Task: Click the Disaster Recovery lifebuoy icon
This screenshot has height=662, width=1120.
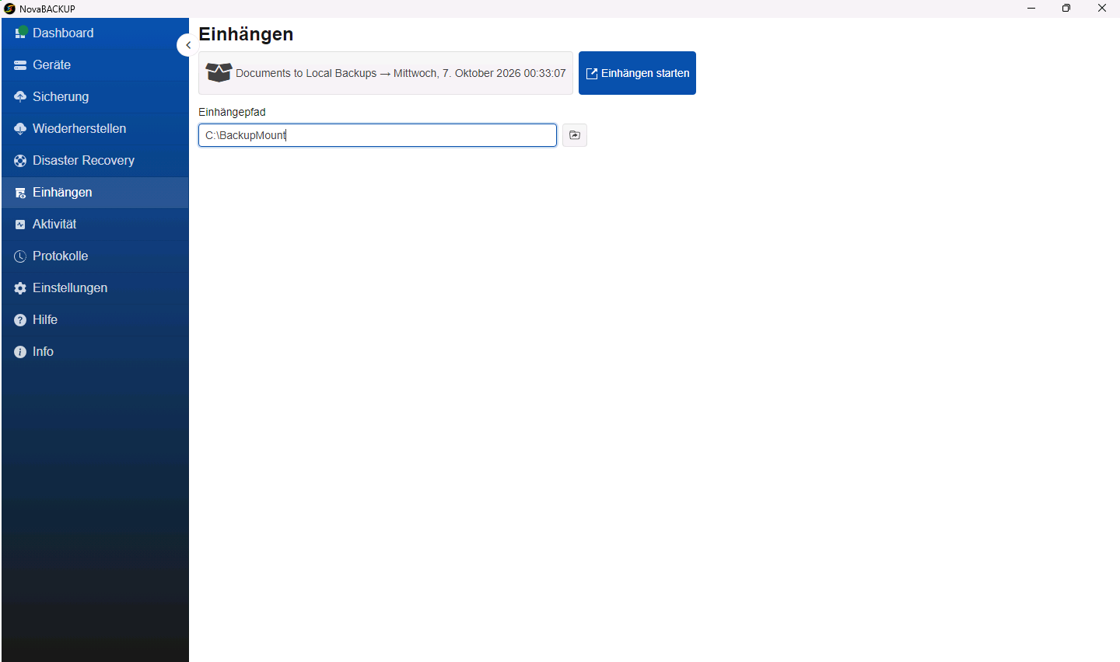Action: tap(20, 161)
